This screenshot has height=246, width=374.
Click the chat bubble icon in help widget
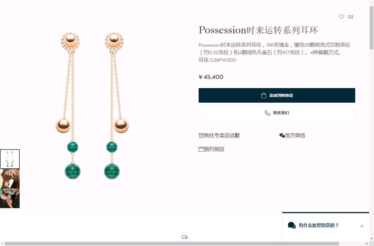coord(292,225)
